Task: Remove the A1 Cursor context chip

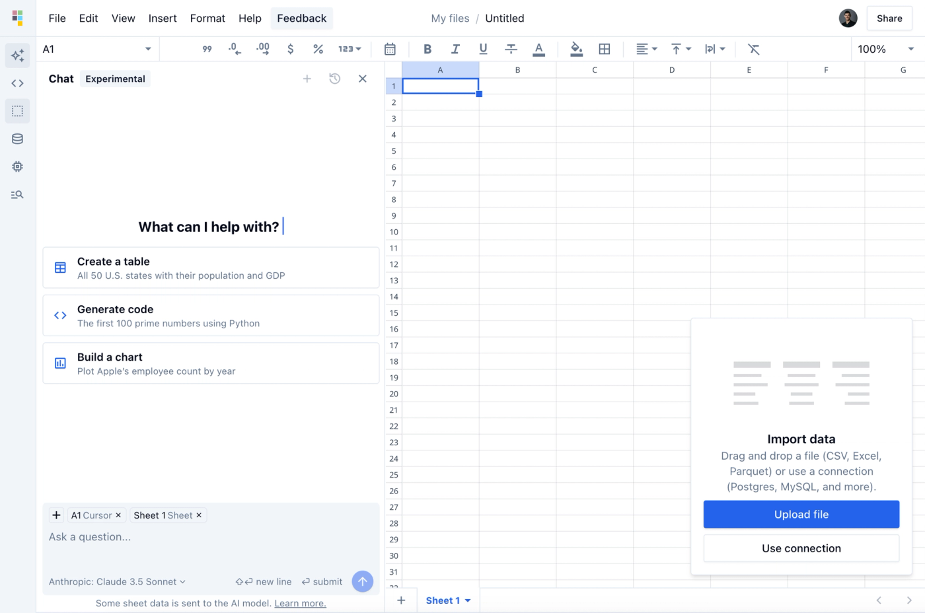Action: coord(118,515)
